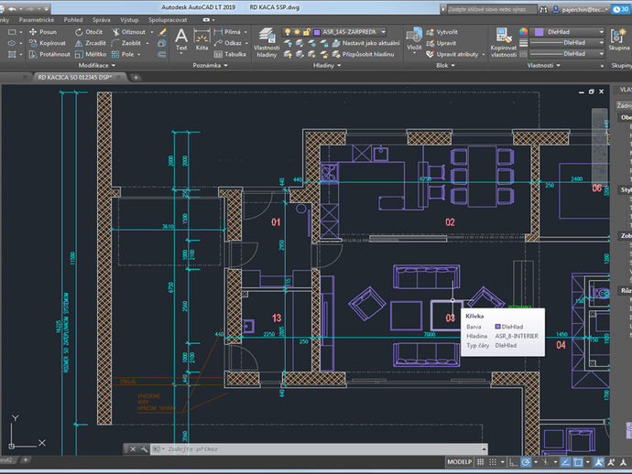The image size is (632, 474).
Task: Expand the Poznámka panel
Action: 210,65
